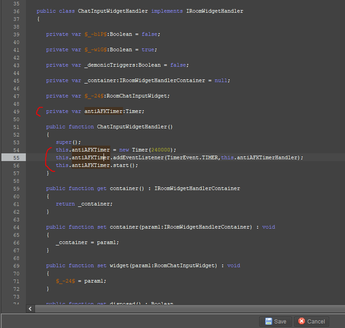Click the Save button
345x328 pixels.
(276, 321)
